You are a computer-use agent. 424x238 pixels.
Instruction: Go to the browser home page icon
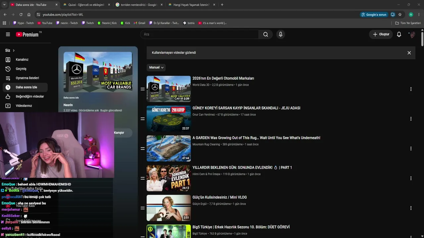[x=29, y=15]
